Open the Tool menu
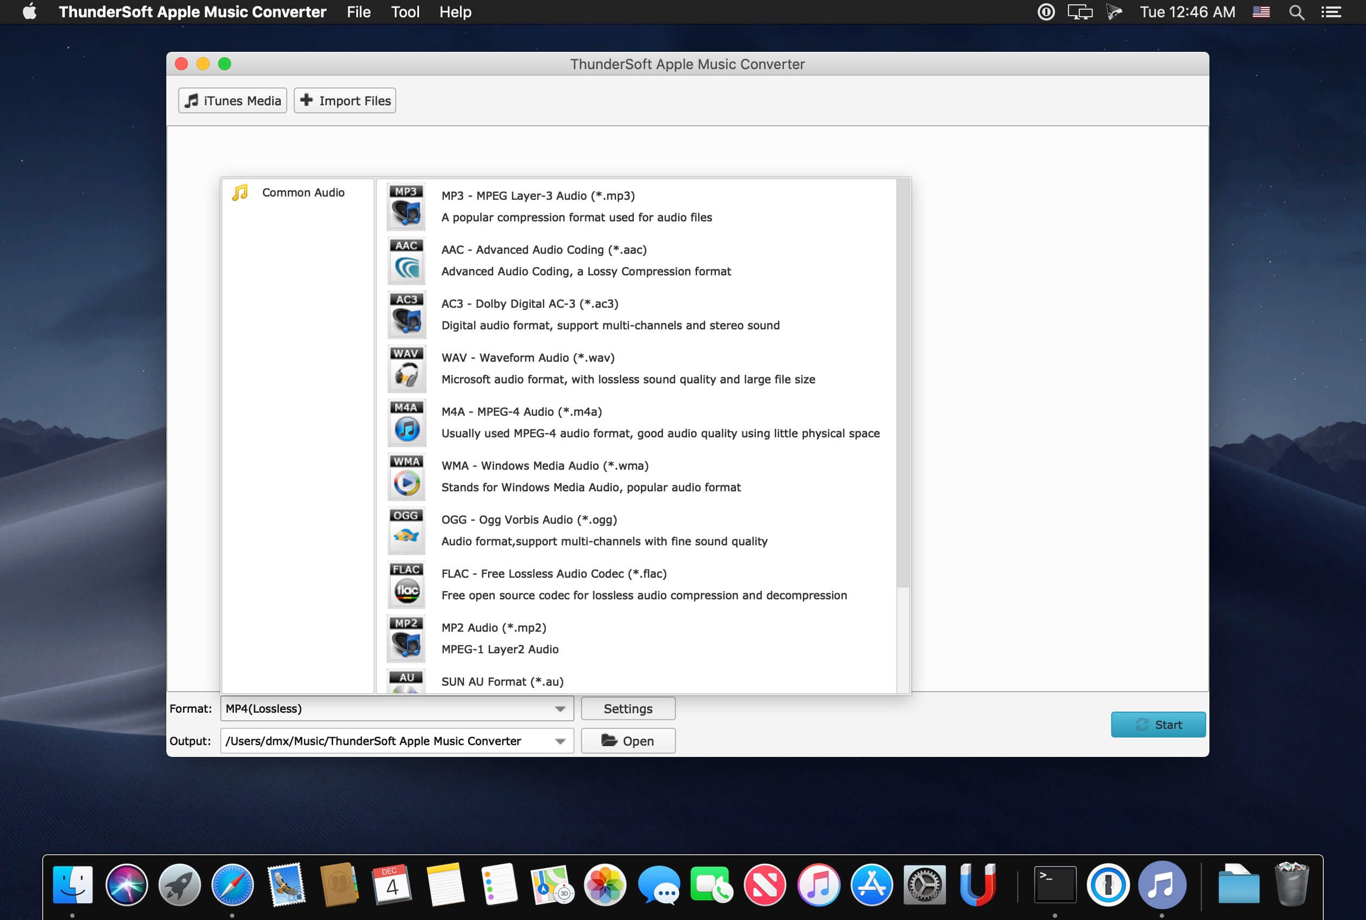1366x920 pixels. (405, 12)
